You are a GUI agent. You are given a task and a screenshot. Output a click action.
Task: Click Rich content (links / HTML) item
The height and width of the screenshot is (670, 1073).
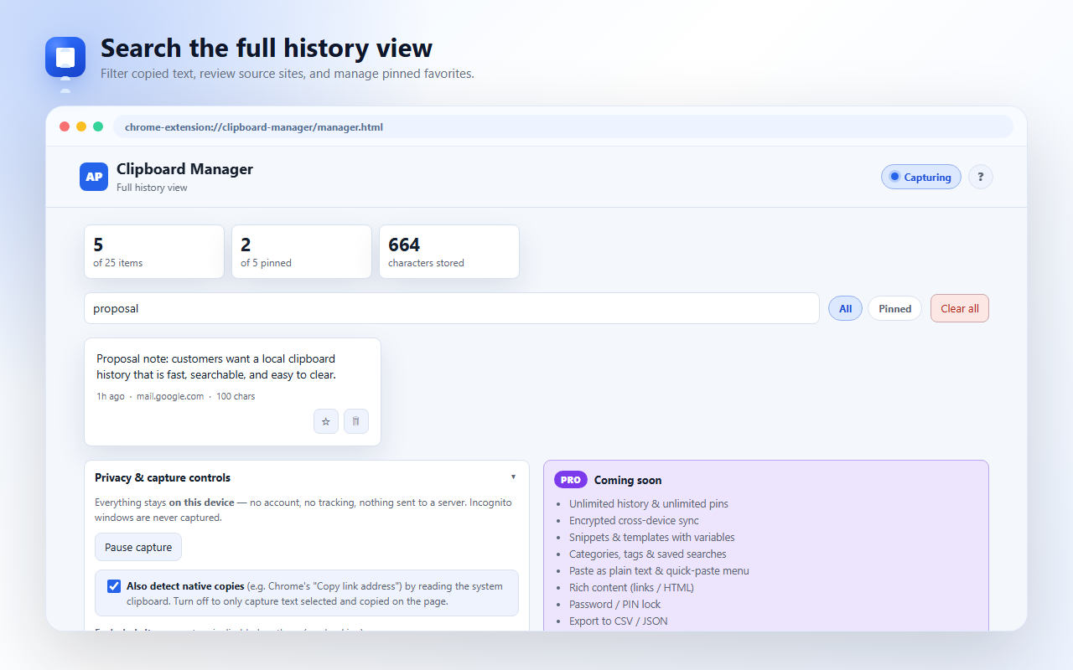[631, 587]
